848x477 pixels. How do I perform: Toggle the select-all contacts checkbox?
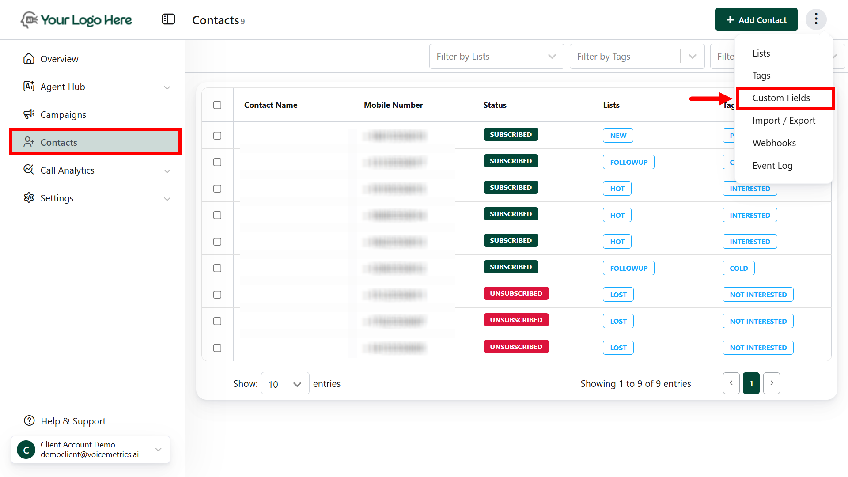tap(217, 105)
